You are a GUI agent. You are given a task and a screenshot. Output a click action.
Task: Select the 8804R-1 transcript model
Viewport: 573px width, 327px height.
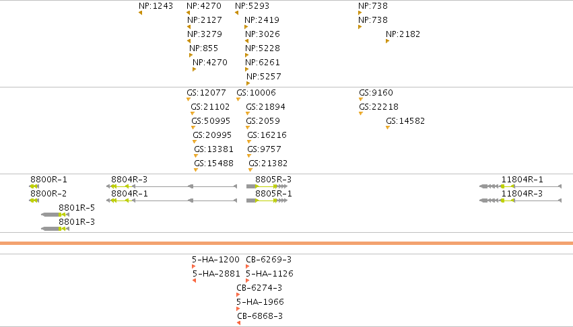point(172,201)
